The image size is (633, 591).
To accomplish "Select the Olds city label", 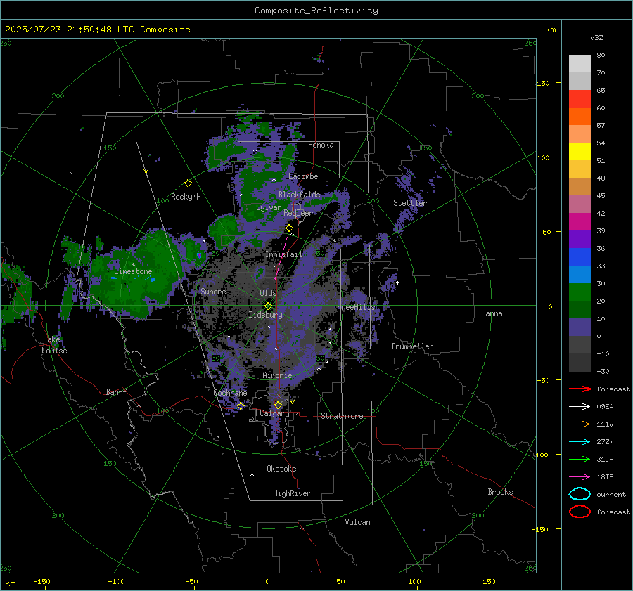I will (268, 293).
